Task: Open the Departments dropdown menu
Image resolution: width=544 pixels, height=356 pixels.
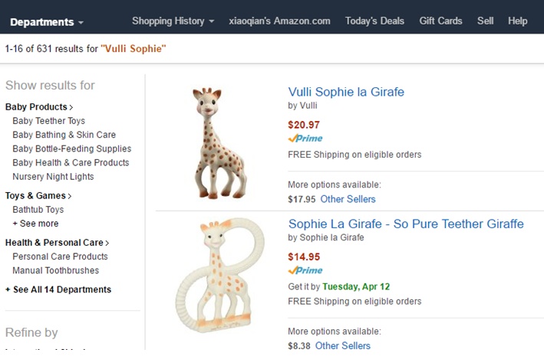Action: click(47, 21)
